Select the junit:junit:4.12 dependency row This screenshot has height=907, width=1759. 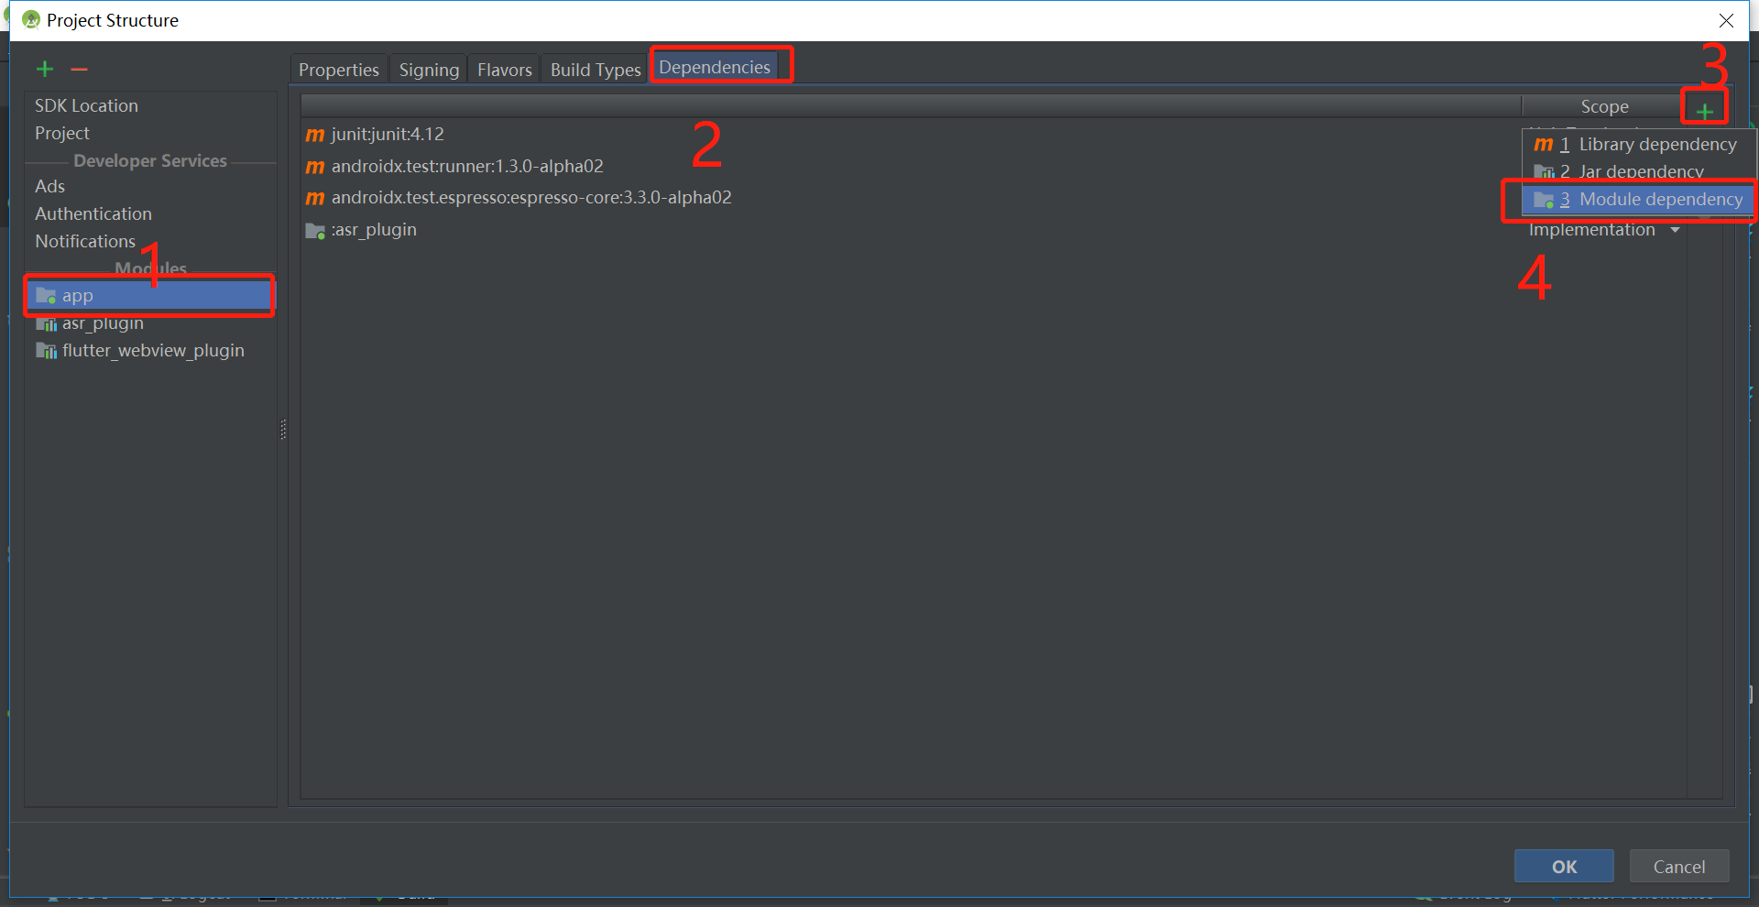click(x=912, y=135)
